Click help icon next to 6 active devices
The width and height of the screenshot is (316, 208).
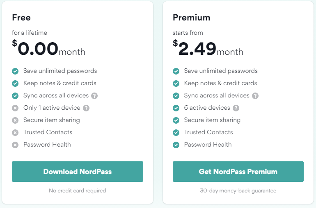point(236,108)
